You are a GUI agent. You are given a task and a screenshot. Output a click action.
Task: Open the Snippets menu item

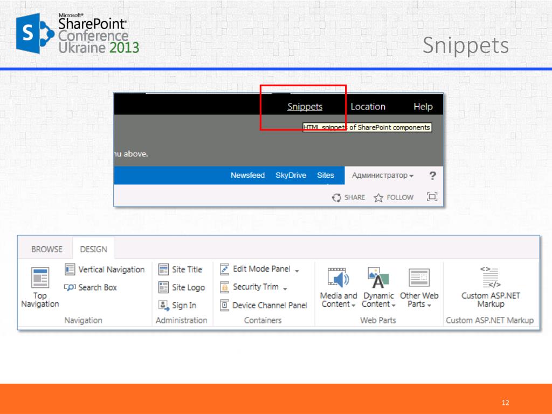305,107
